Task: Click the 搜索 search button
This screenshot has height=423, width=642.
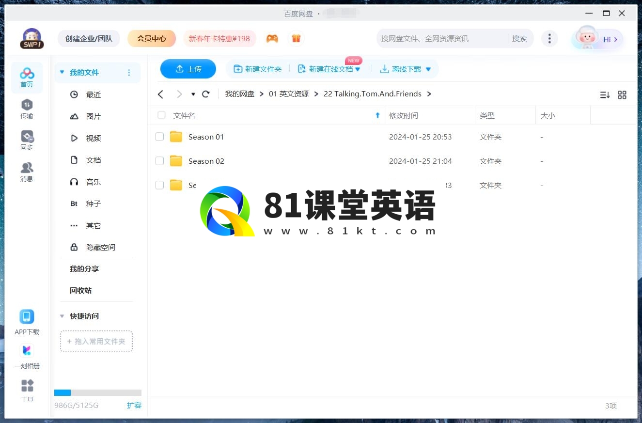Action: coord(519,38)
